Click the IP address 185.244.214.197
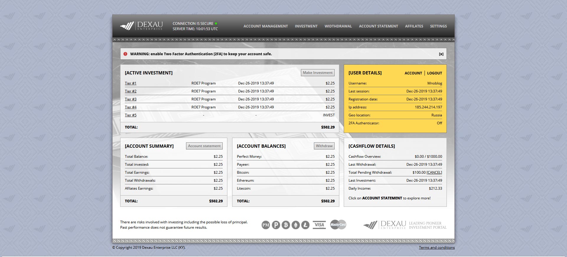Screen dimensions: 567x257 (428, 107)
